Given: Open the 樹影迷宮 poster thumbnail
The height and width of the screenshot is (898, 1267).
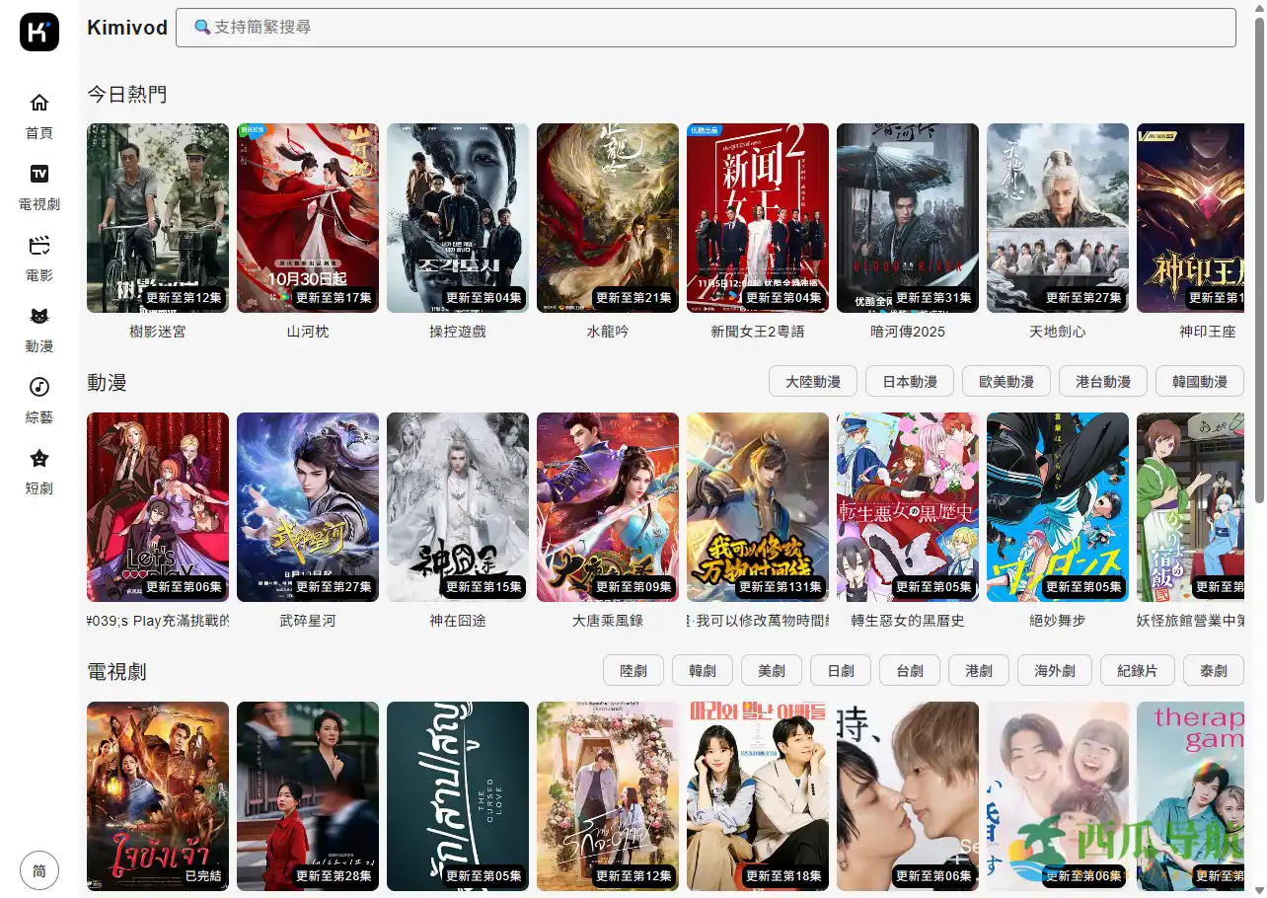Looking at the screenshot, I should pos(158,218).
